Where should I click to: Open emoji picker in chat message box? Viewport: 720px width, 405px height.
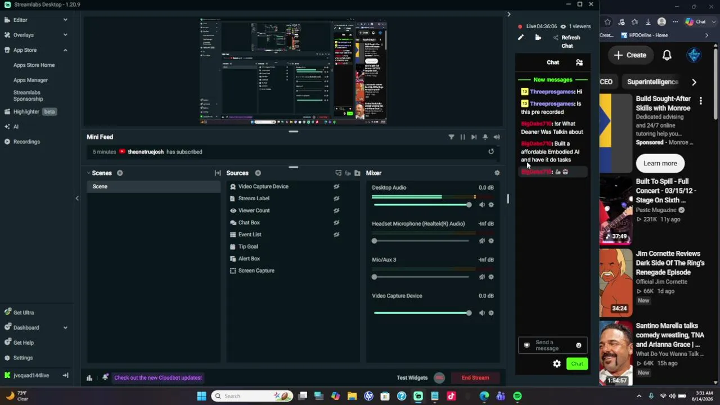click(x=578, y=345)
